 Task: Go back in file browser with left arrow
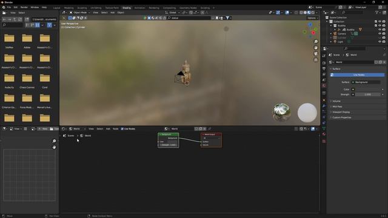[x=4, y=19]
